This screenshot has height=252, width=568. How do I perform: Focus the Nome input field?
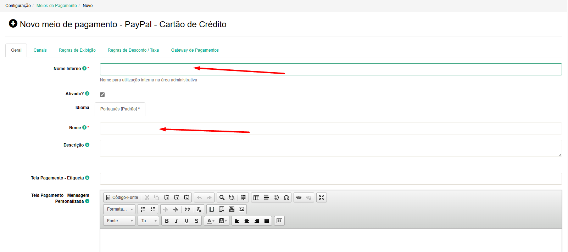(x=331, y=128)
